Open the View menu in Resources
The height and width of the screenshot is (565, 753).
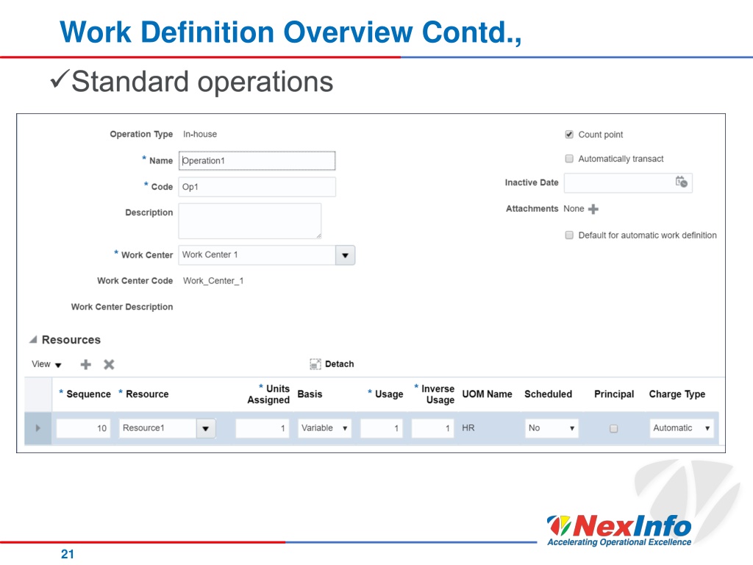click(46, 364)
